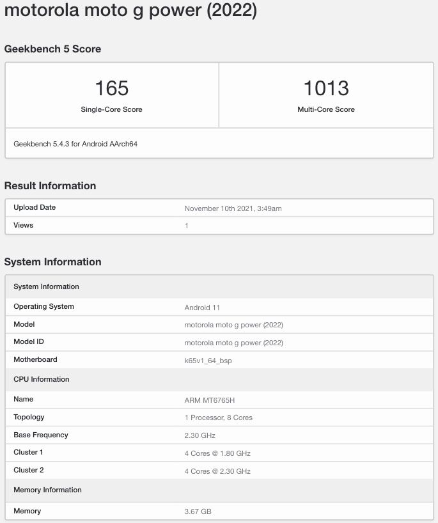Click the Single-Core Score label

tap(111, 109)
